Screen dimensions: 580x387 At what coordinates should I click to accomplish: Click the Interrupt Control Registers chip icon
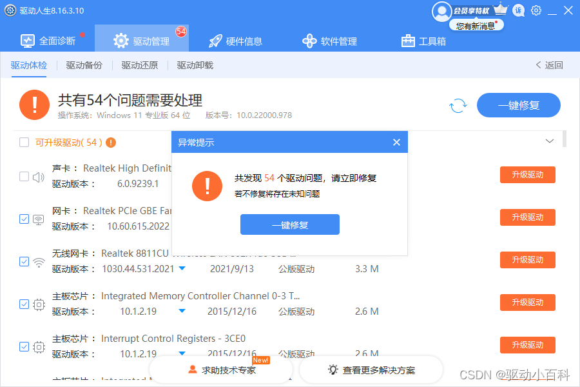tap(39, 348)
